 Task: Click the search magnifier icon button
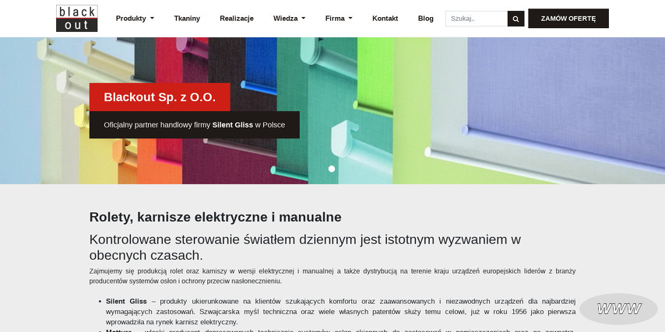click(x=515, y=19)
